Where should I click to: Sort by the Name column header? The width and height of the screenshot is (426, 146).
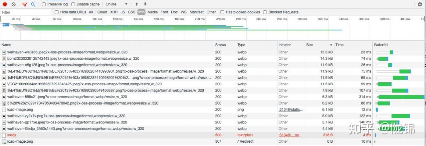tap(107, 45)
